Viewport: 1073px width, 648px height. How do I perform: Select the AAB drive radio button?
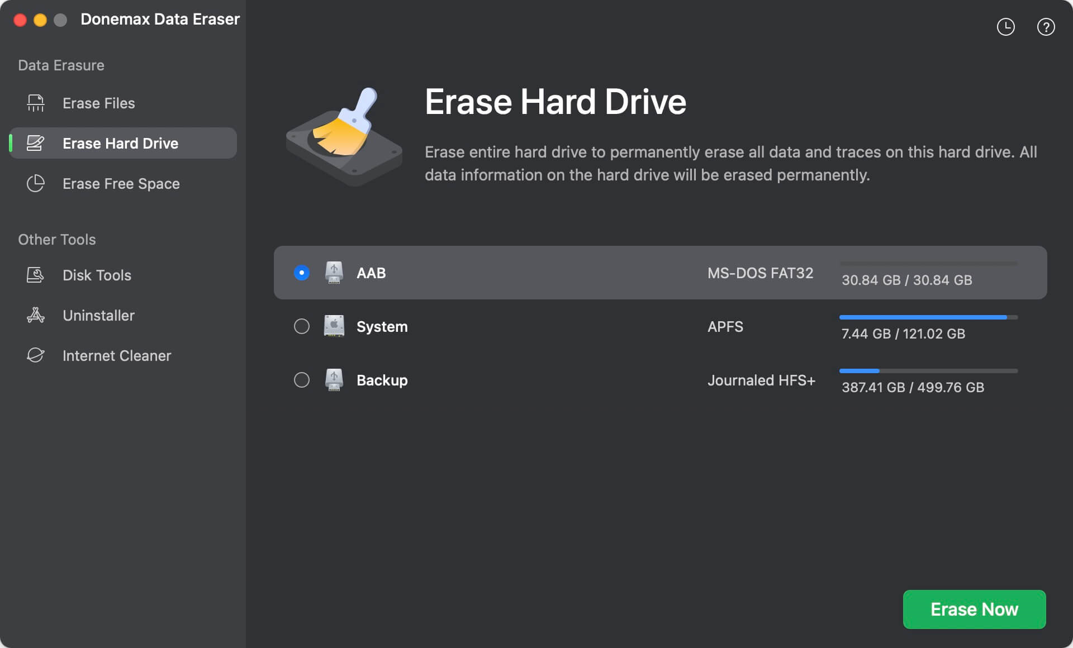[302, 273]
